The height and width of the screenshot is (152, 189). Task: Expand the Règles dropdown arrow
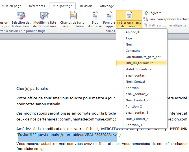160,13
